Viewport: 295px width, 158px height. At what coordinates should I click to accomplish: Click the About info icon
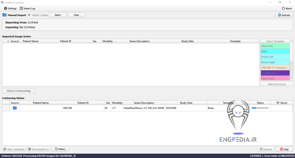283,8
